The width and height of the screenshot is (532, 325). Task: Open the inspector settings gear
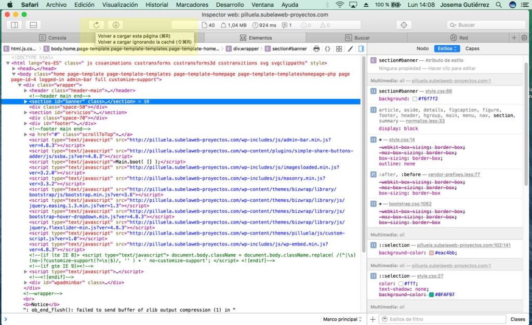524,37
